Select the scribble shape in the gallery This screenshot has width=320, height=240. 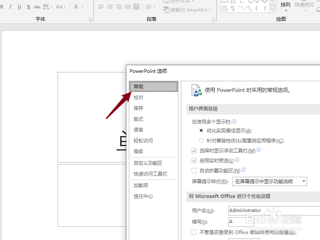(x=233, y=8)
